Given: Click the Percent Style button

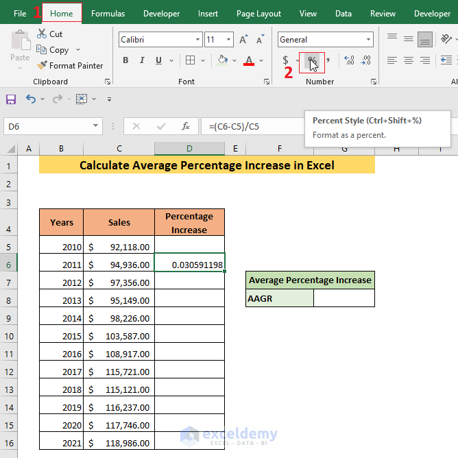Looking at the screenshot, I should (312, 61).
